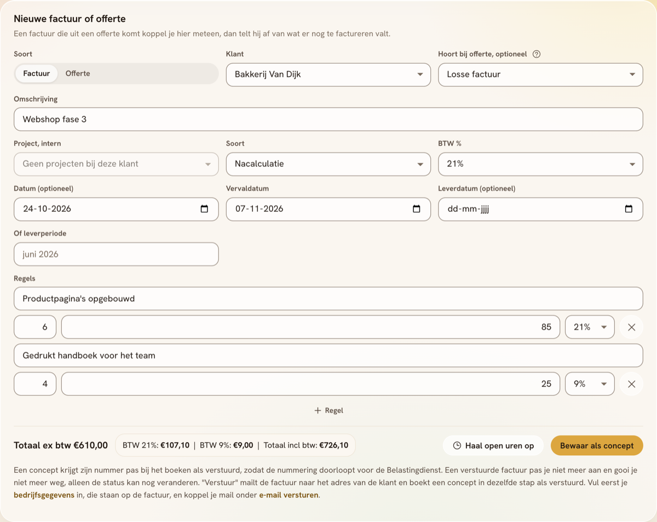The image size is (657, 522).
Task: Click 'Bewaar als concept' button
Action: pyautogui.click(x=597, y=446)
